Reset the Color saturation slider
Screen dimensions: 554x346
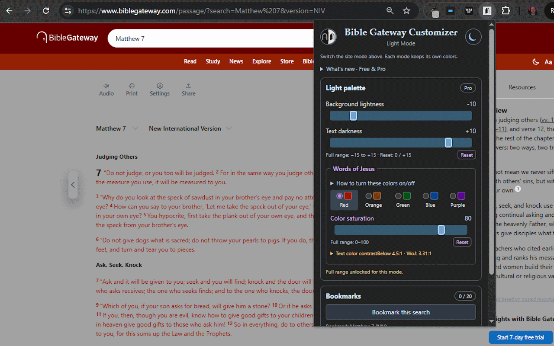pos(462,242)
